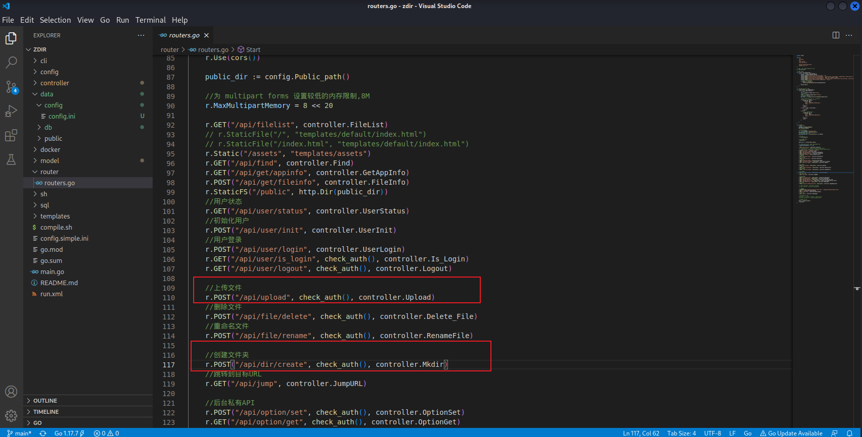Viewport: 862px width, 437px height.
Task: Expand the TIMELINE panel
Action: (88, 412)
